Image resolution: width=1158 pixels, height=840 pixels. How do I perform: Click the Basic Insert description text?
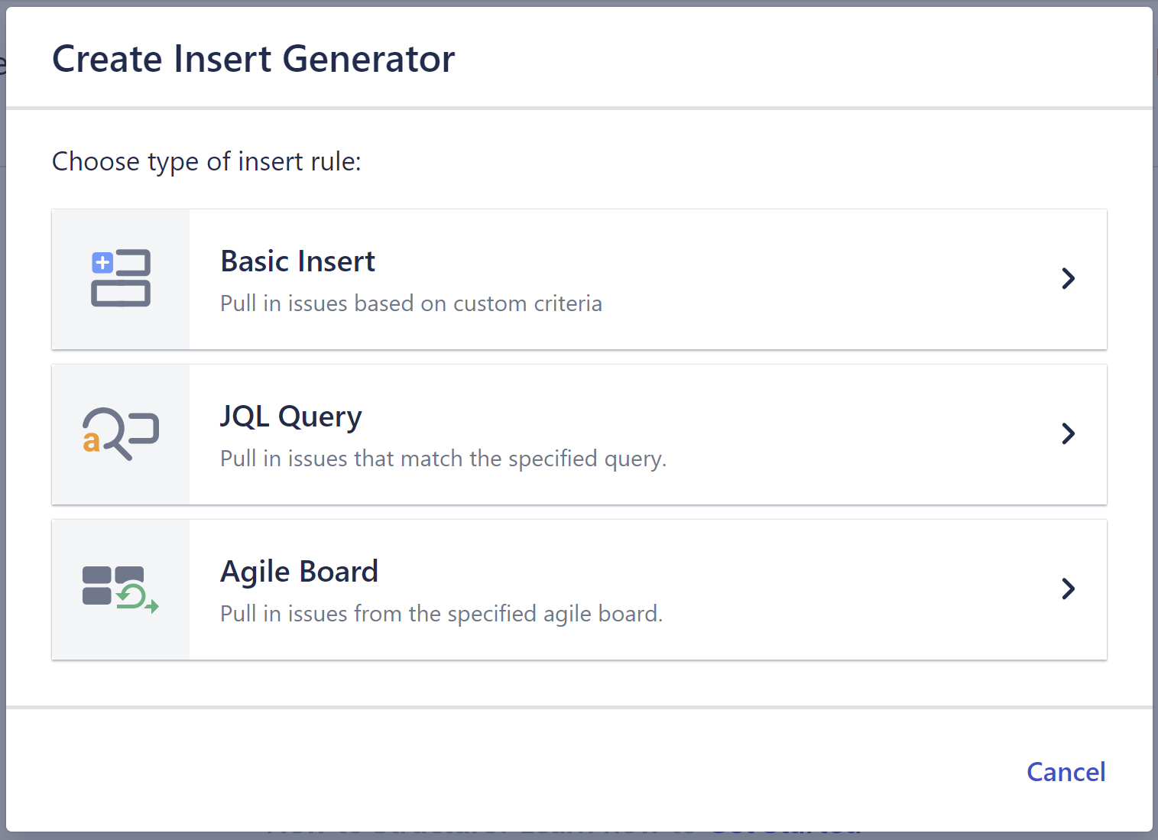pyautogui.click(x=410, y=303)
